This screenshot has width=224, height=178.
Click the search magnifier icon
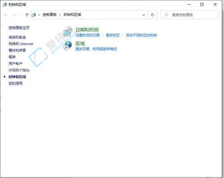[166, 15]
